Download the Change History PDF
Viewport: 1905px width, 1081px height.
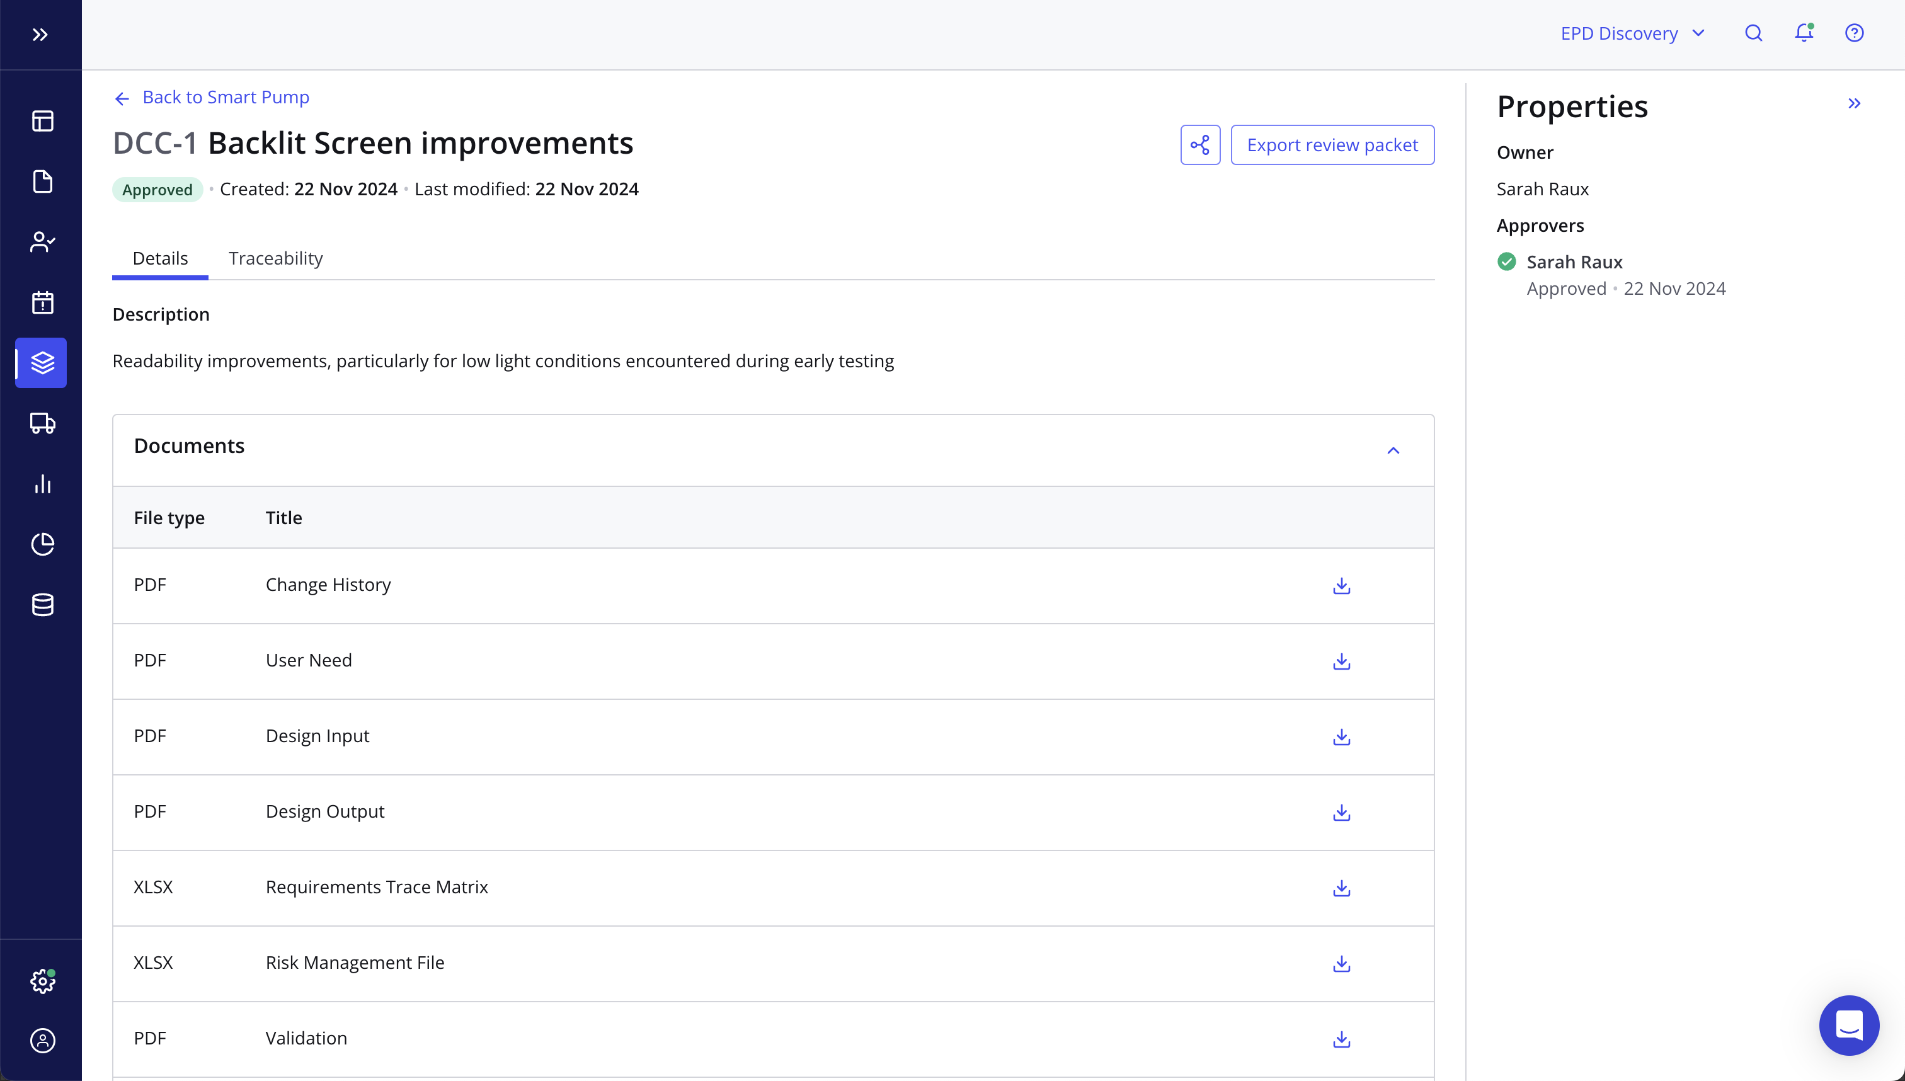point(1341,586)
